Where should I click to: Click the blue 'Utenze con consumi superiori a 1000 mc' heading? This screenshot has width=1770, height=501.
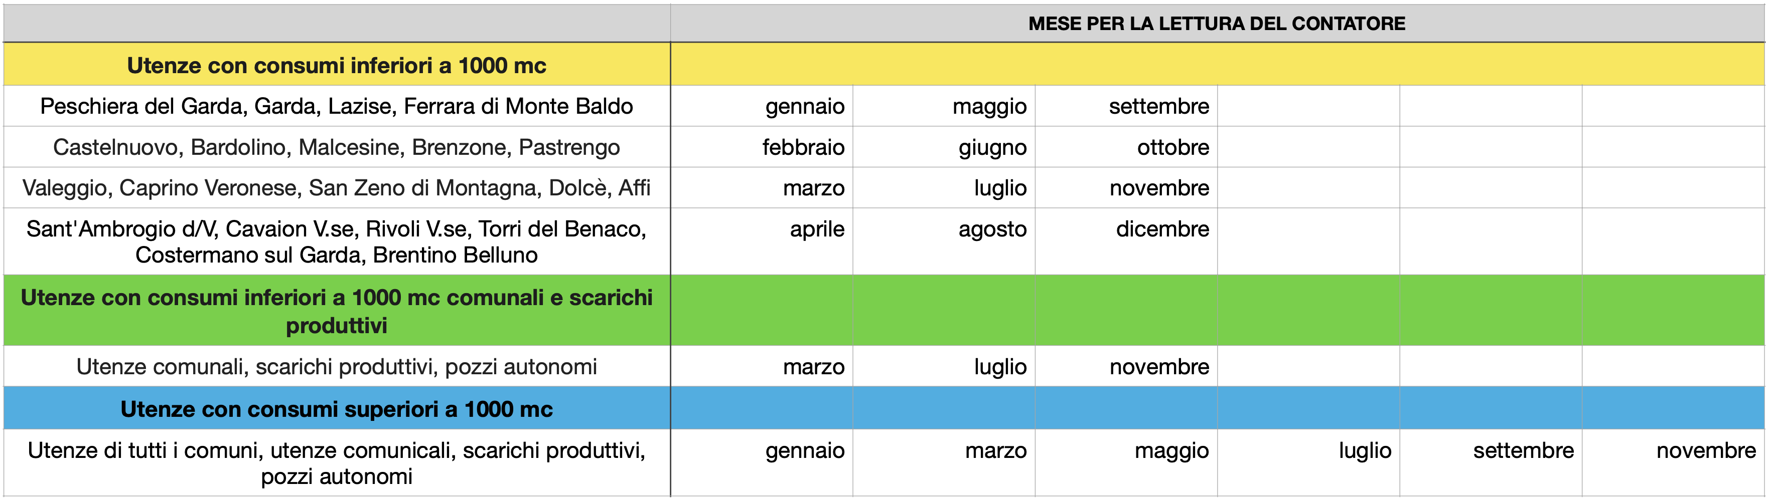[336, 409]
